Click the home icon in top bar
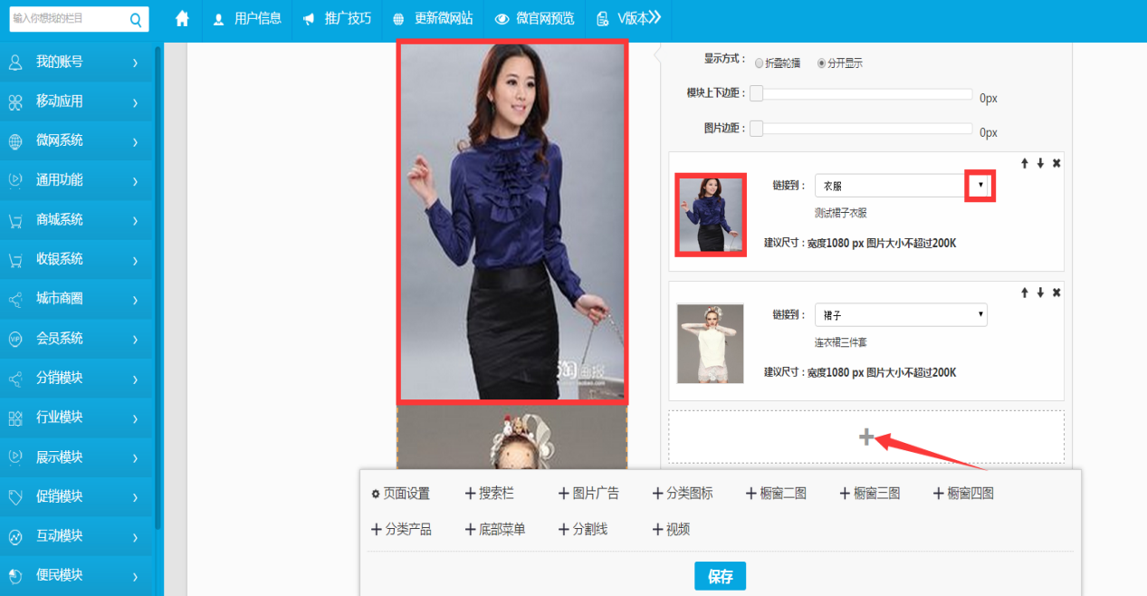 182,19
